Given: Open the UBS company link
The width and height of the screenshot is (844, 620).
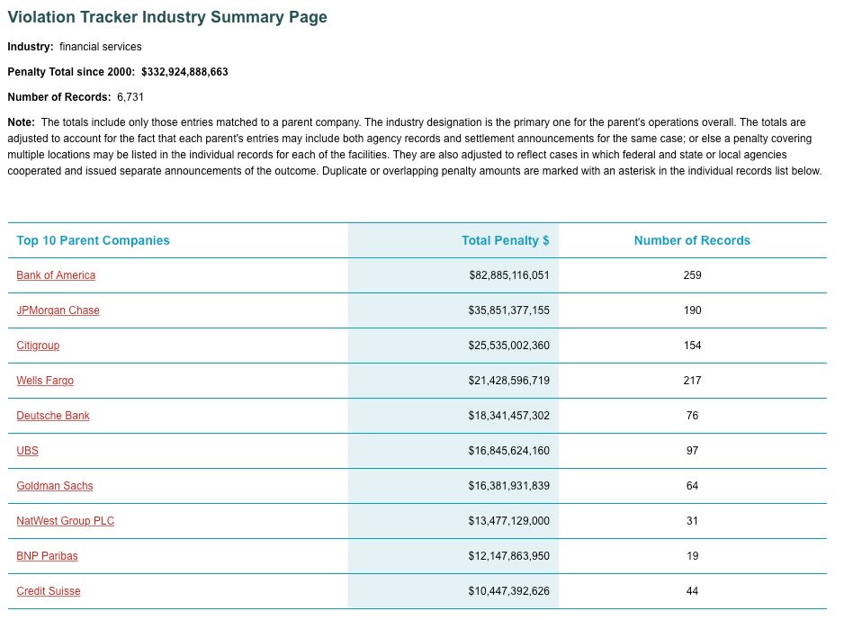Looking at the screenshot, I should pos(28,451).
